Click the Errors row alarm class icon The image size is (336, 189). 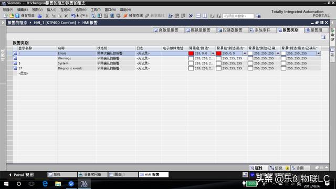(x=15, y=54)
